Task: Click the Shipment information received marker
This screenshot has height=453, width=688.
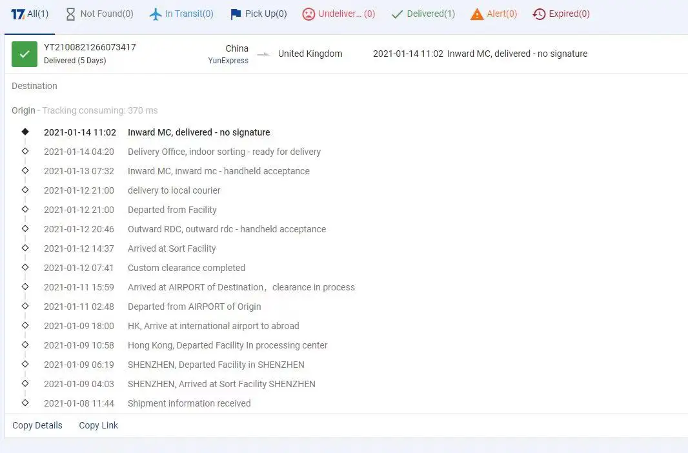Action: [x=25, y=403]
